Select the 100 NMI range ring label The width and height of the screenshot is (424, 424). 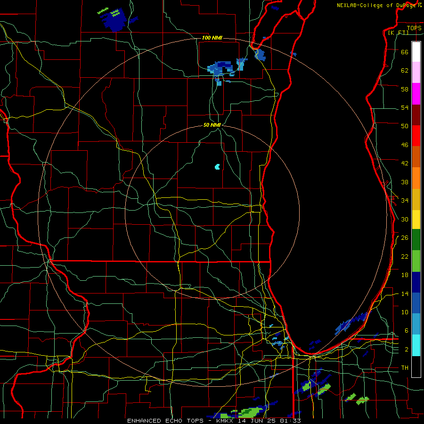pos(212,38)
